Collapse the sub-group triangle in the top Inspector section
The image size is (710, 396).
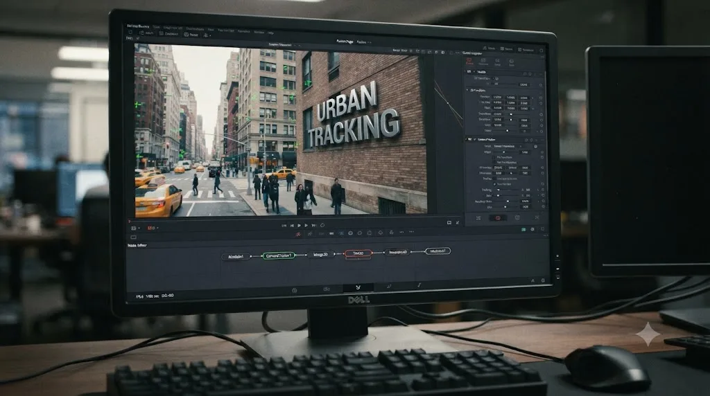click(468, 91)
